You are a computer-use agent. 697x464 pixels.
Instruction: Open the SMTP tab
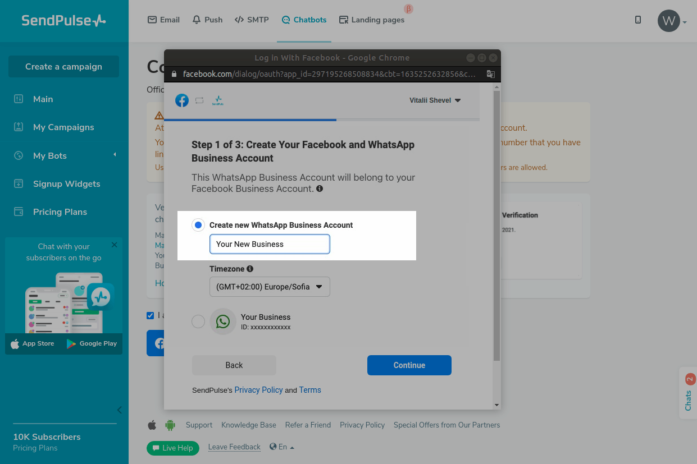point(252,20)
